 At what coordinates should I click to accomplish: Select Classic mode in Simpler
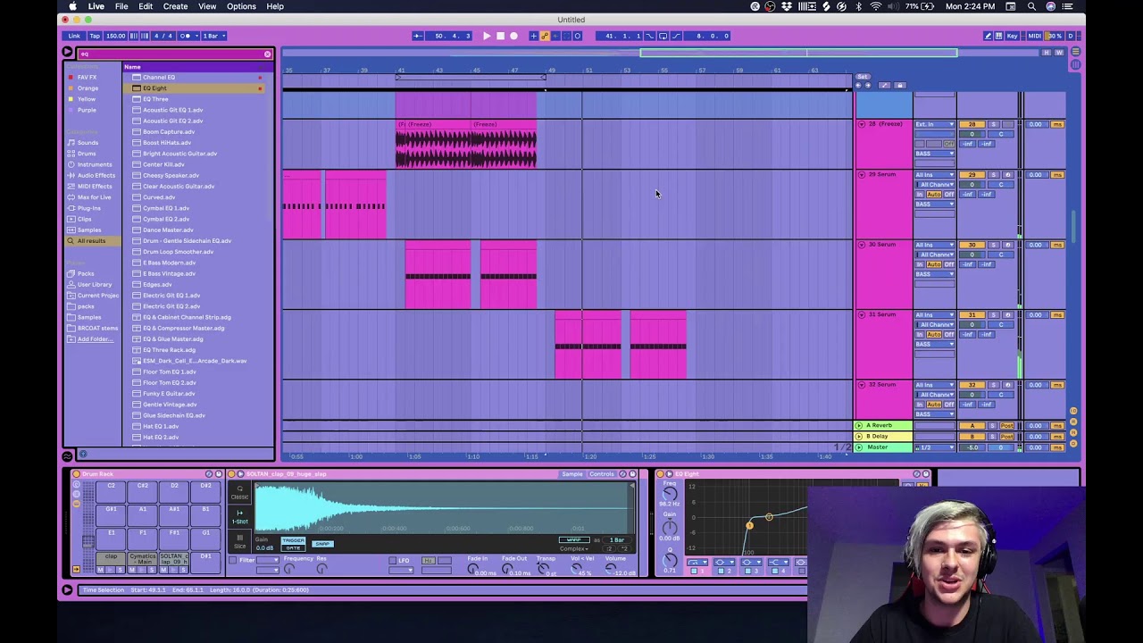[239, 494]
